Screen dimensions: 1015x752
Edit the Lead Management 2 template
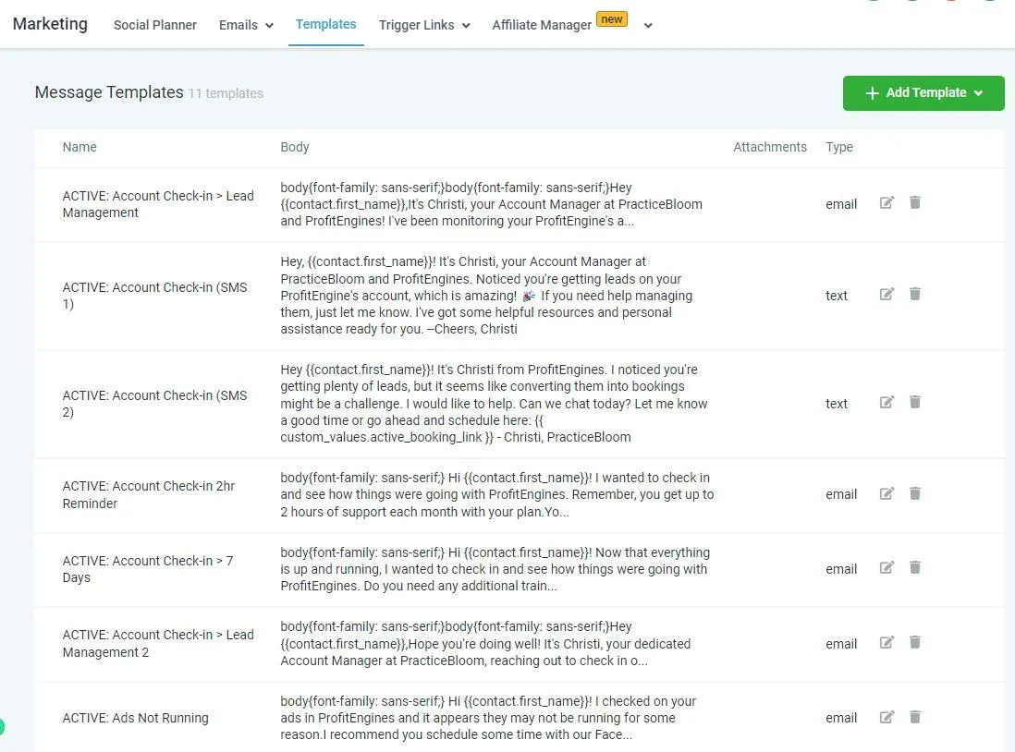[x=887, y=642]
